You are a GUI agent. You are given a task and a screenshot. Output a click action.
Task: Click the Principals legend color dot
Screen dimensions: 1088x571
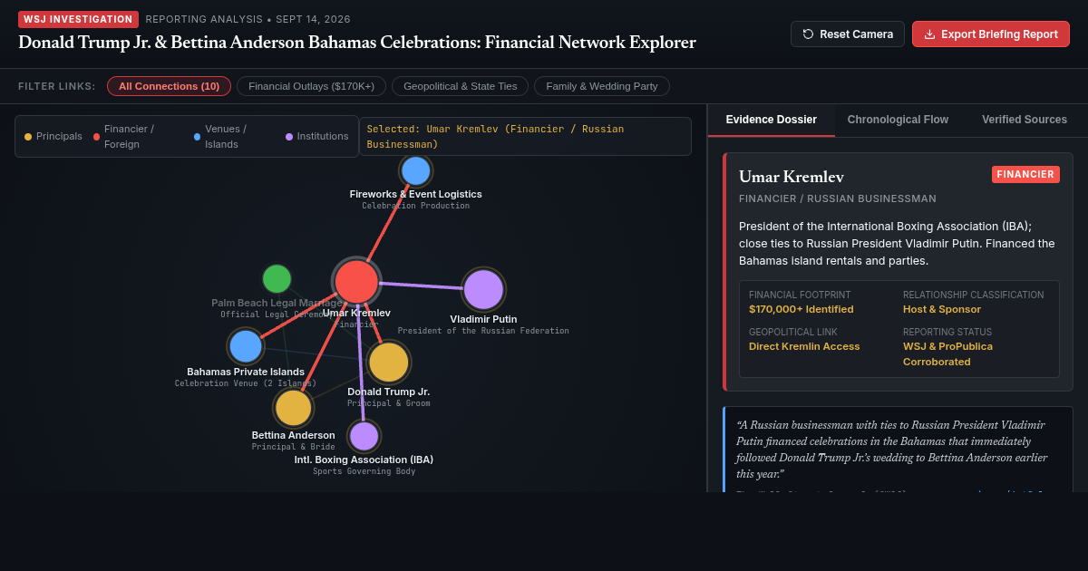point(28,137)
